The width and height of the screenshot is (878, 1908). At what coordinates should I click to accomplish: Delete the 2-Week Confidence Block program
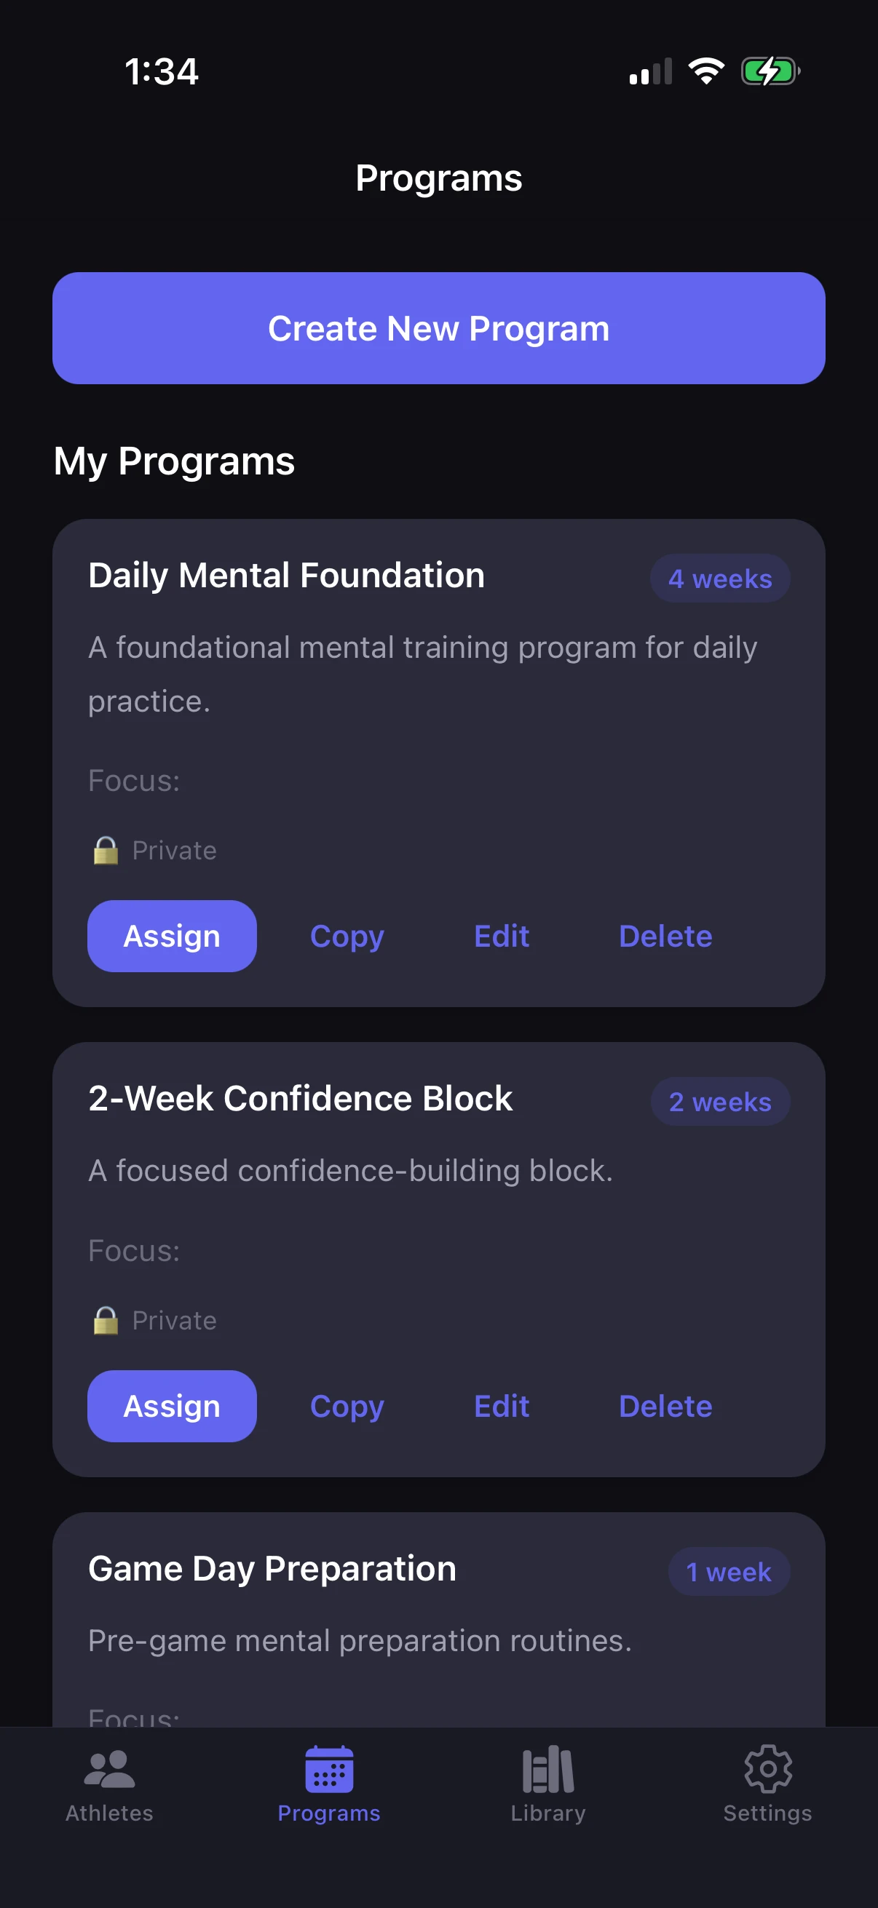665,1406
